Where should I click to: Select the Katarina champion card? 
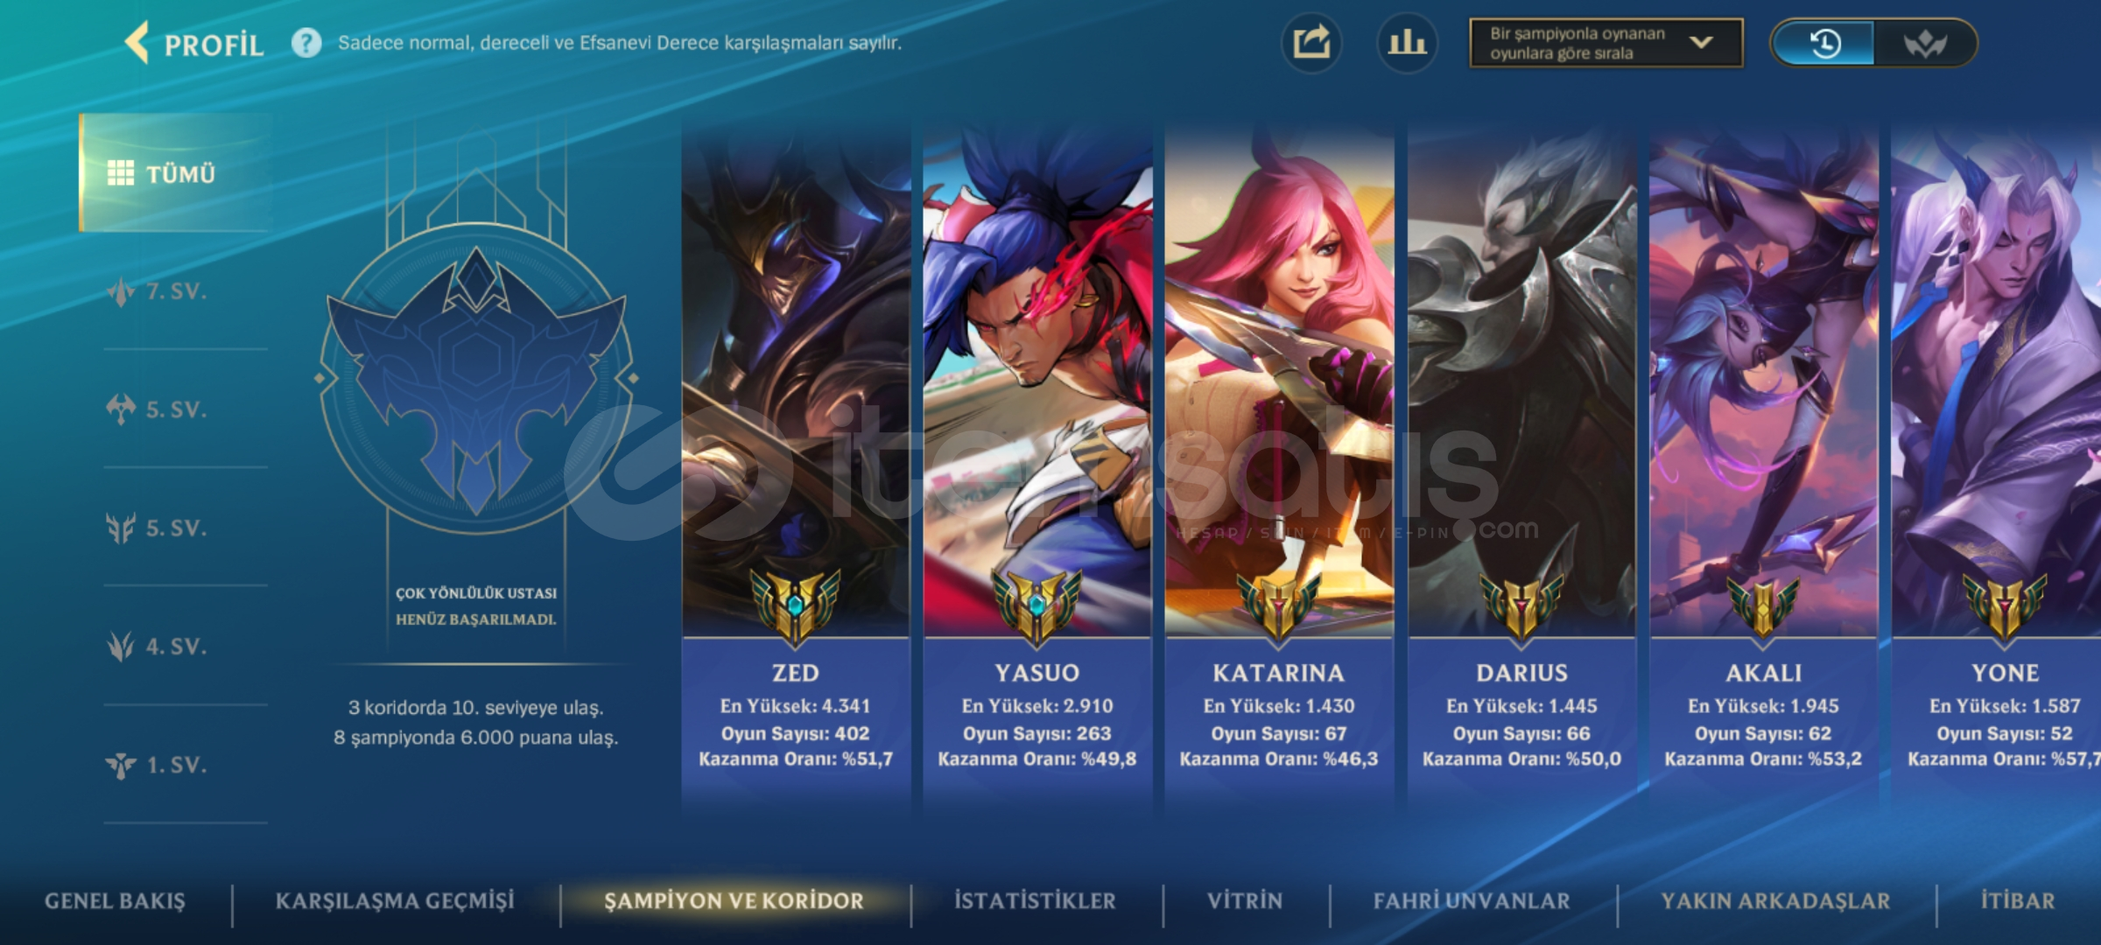1279,464
